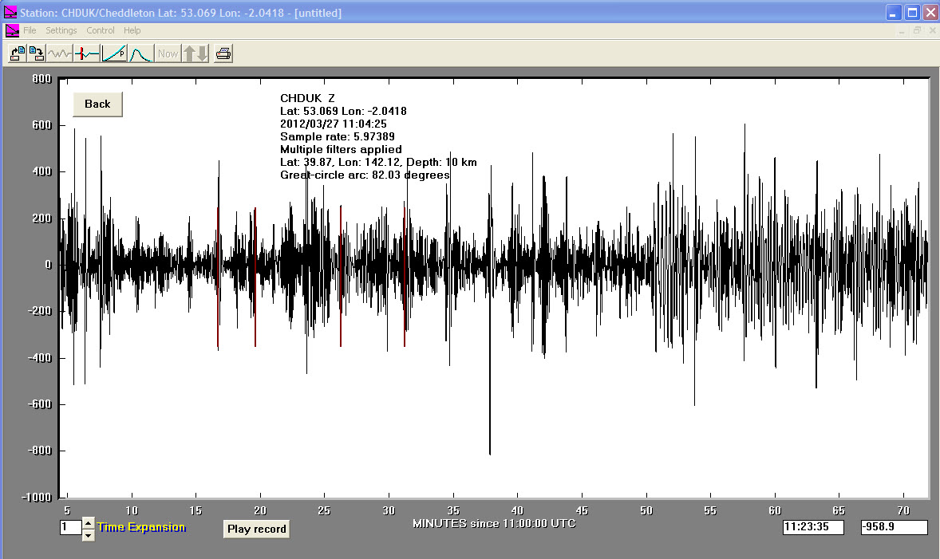Maximize the main application window
The image size is (940, 559).
click(912, 13)
